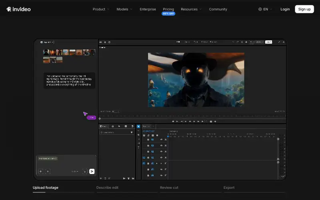Expand the Product menu
The width and height of the screenshot is (320, 200).
[101, 9]
